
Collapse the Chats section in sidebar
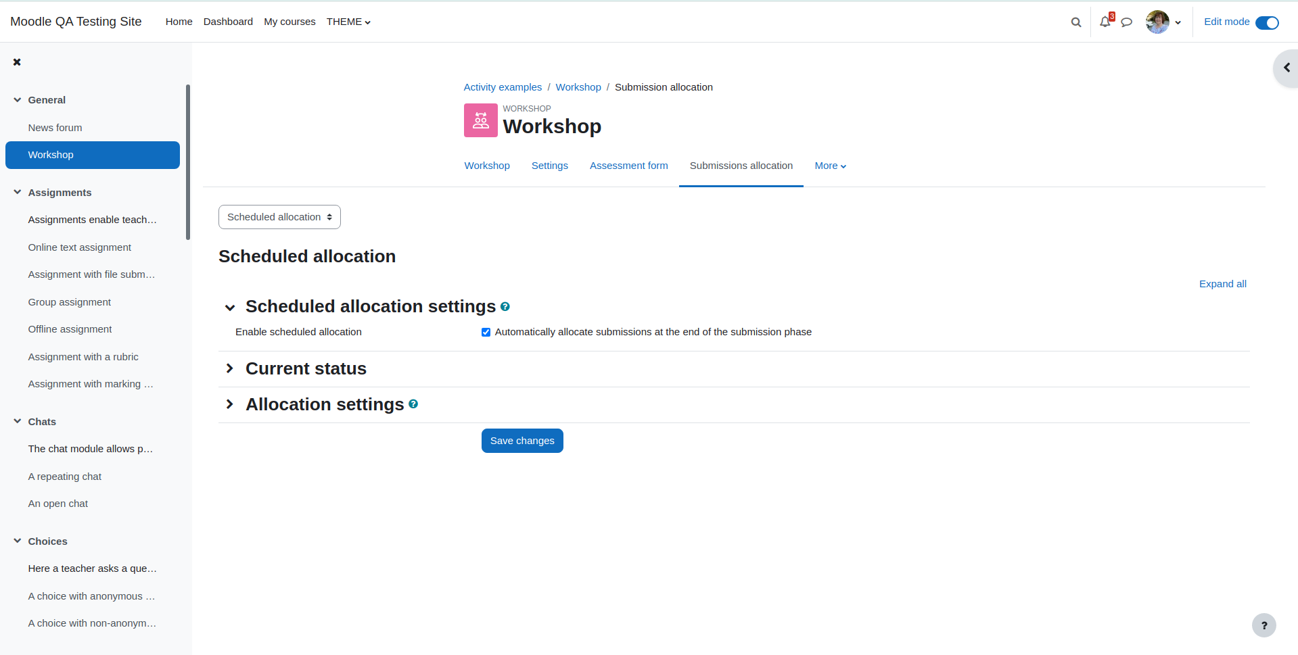tap(17, 422)
